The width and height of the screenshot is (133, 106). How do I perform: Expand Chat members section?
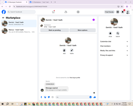point(114,46)
